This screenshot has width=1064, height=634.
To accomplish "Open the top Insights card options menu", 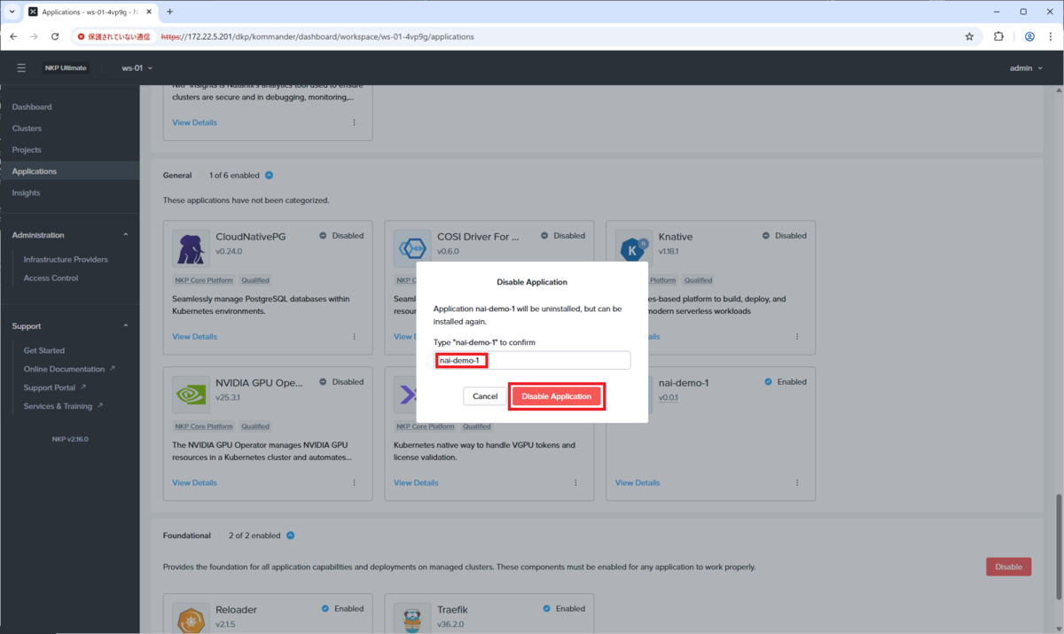I will (x=354, y=122).
